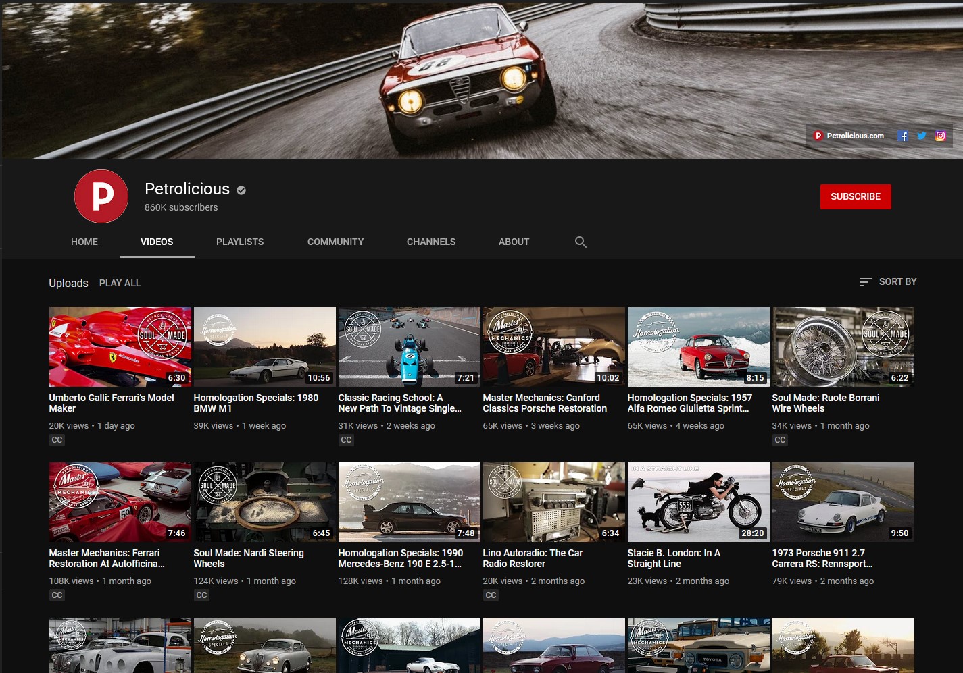Click the channel banner race car image
Screen dimensions: 963x673
[481, 80]
